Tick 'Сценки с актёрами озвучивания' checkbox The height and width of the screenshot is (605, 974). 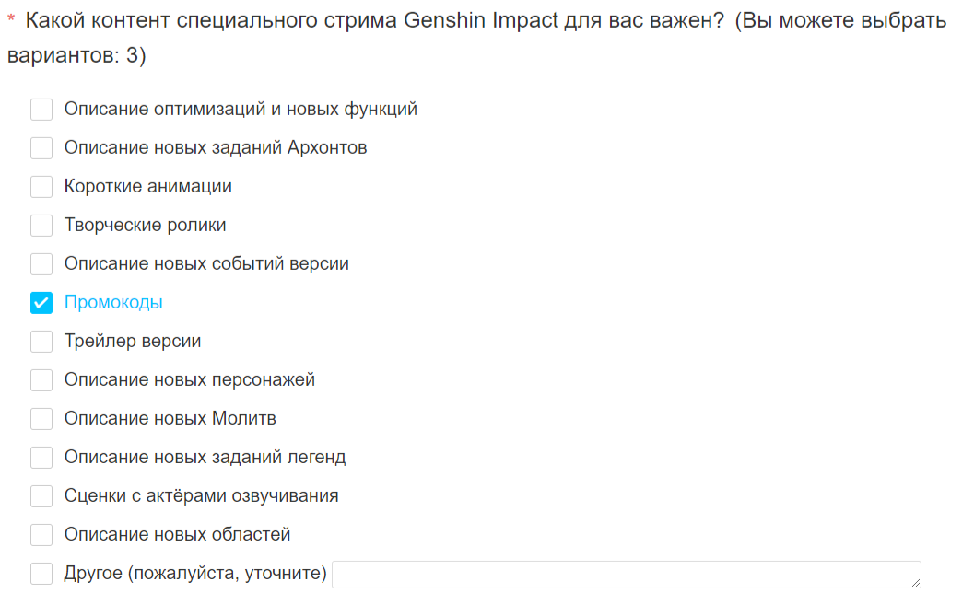coord(41,495)
